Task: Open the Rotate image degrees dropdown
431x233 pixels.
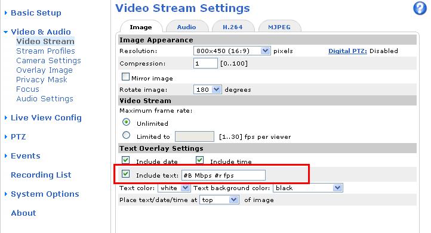Action: pyautogui.click(x=208, y=89)
